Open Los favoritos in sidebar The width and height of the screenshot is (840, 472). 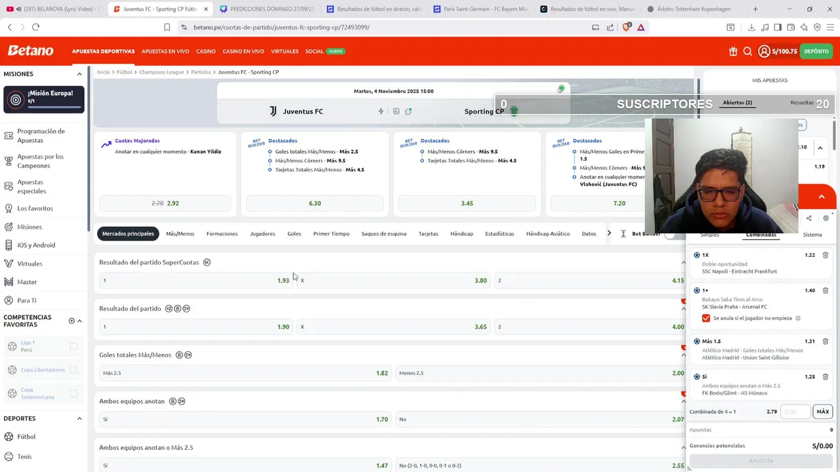tap(35, 208)
